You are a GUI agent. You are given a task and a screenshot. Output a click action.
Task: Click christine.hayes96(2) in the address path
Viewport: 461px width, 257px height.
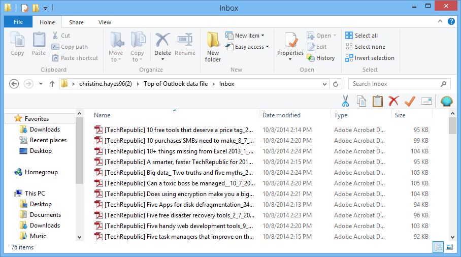click(x=106, y=84)
